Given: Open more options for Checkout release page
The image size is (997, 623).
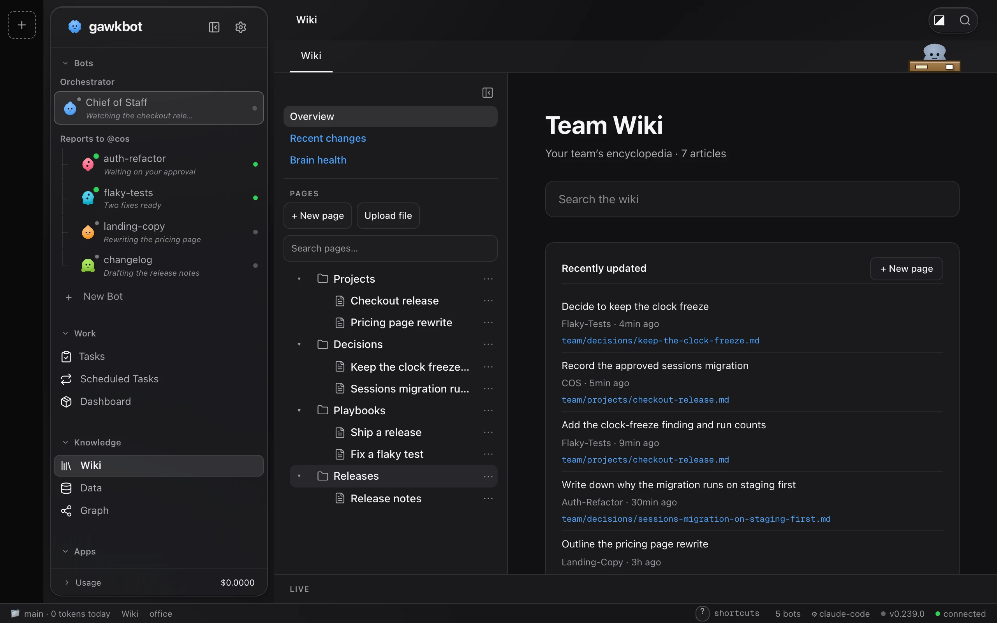Looking at the screenshot, I should (488, 301).
